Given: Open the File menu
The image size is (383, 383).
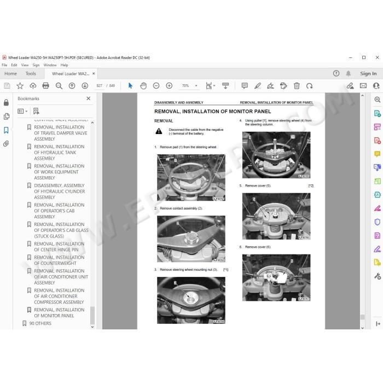Looking at the screenshot, I should 4,65.
